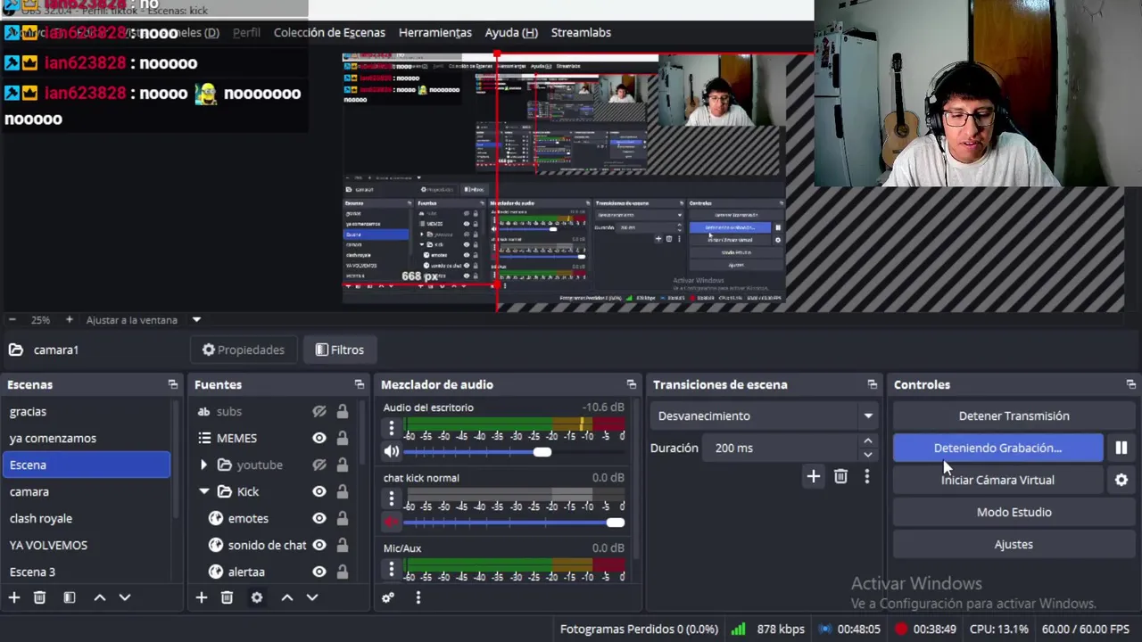The height and width of the screenshot is (642, 1142).
Task: Open audio mixer three-dot menu at bottom
Action: [x=418, y=597]
